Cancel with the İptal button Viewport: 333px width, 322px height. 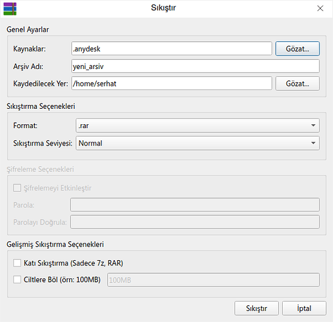[x=304, y=308]
